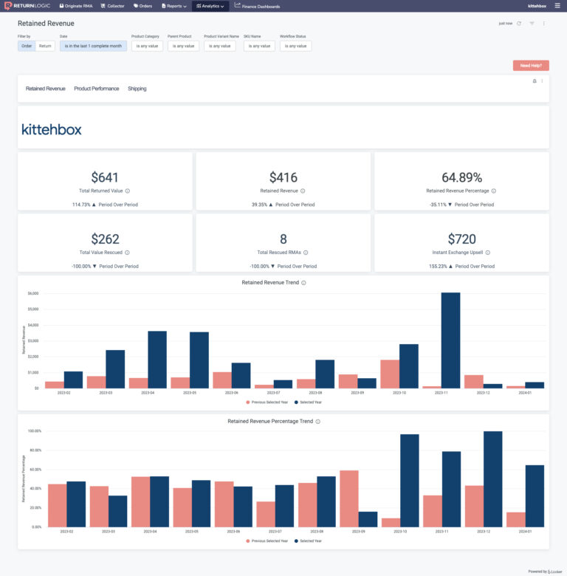Open the Date filter dropdown
The height and width of the screenshot is (576, 567).
pos(93,46)
